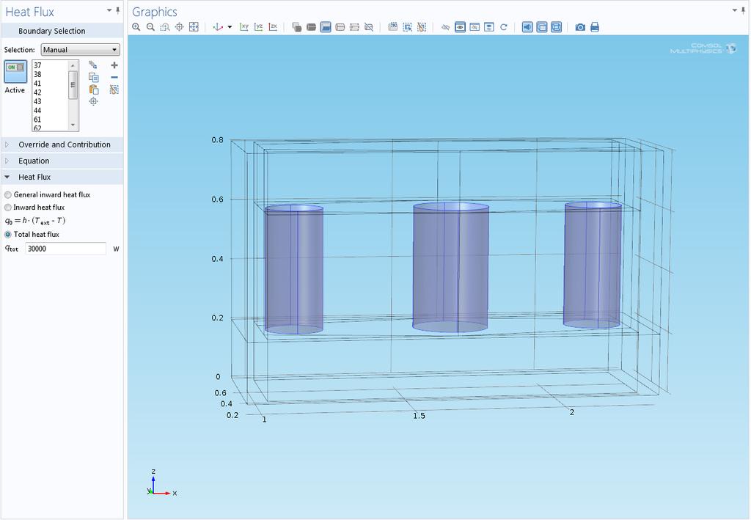Select boundary 61 in the list
751x520 pixels.
(37, 120)
